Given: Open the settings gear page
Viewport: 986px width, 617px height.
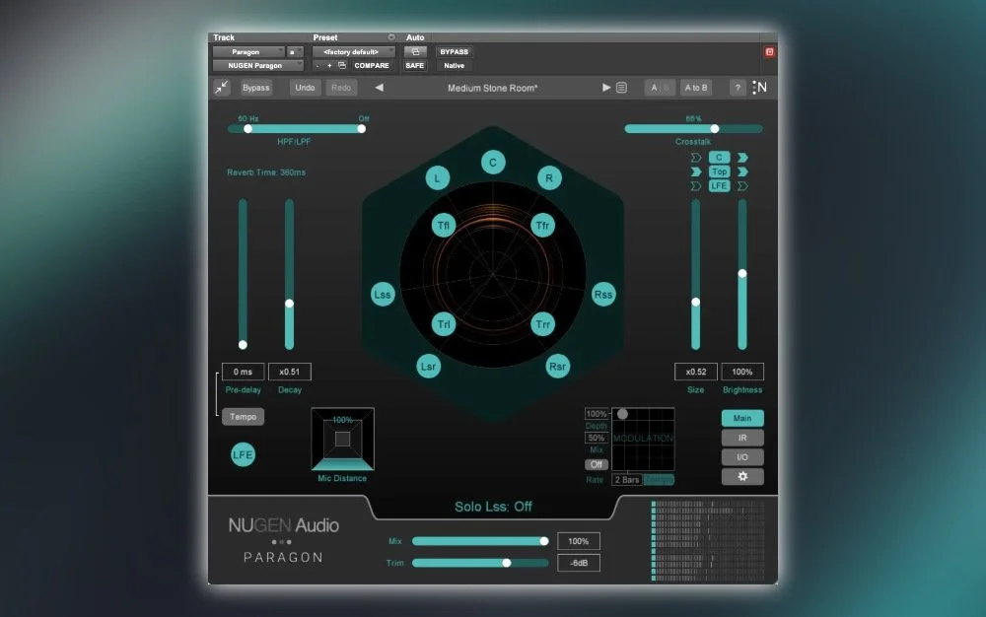Looking at the screenshot, I should click(x=742, y=476).
